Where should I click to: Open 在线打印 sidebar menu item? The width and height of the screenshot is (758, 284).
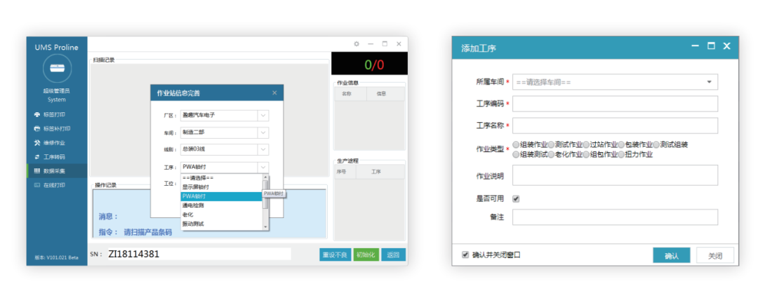pos(57,185)
